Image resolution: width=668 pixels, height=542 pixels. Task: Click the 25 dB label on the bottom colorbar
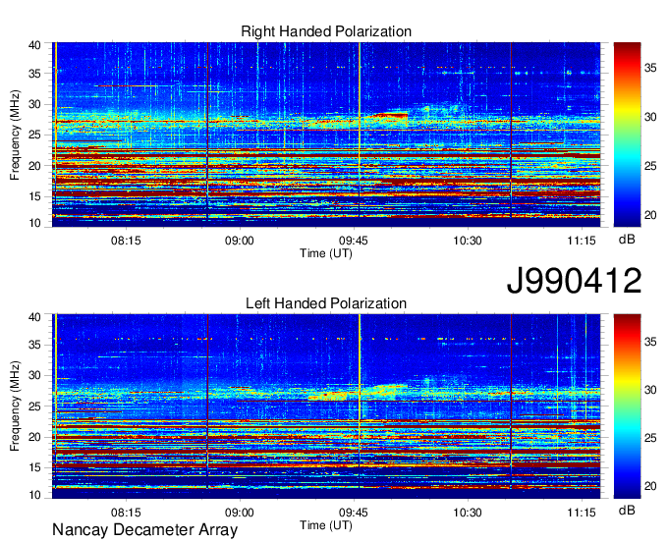(650, 438)
